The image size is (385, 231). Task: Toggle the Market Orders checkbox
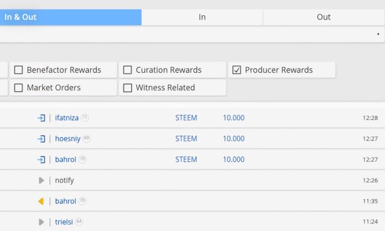point(19,88)
